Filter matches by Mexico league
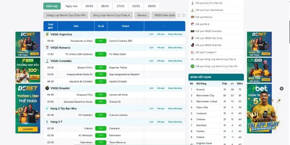This screenshot has height=145, width=290. (142, 15)
